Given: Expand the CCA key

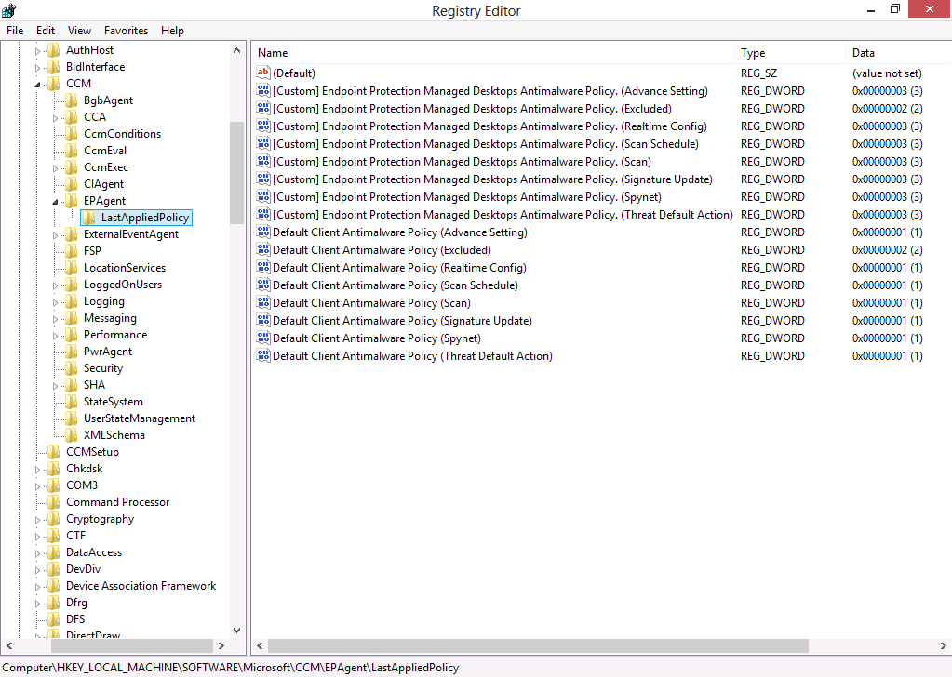Looking at the screenshot, I should (55, 118).
